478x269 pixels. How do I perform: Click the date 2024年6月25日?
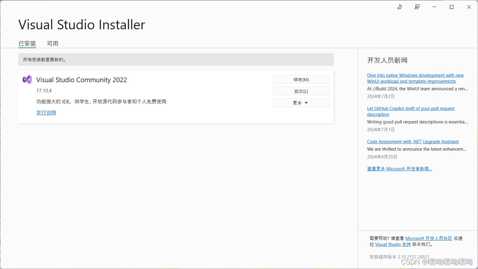pyautogui.click(x=382, y=157)
